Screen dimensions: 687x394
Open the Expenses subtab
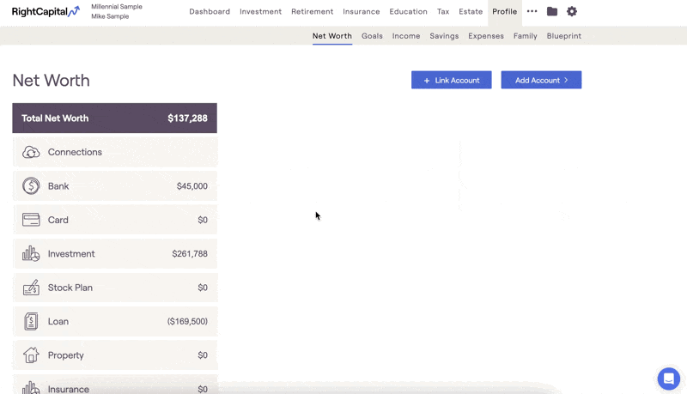point(486,36)
